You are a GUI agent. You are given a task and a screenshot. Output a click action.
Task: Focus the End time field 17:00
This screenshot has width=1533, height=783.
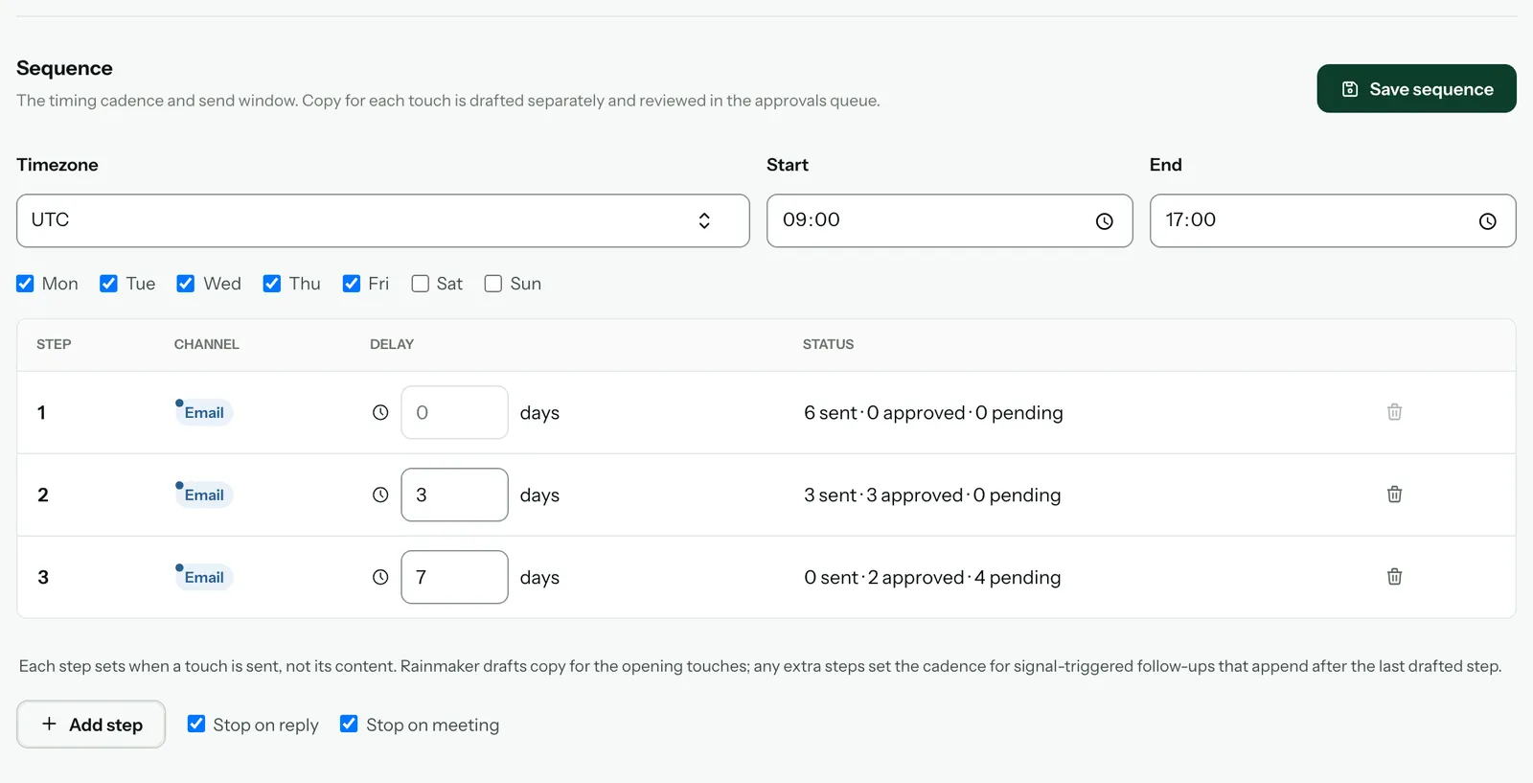pyautogui.click(x=1333, y=220)
